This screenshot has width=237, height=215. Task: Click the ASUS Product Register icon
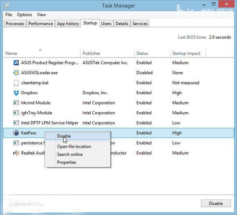16,62
